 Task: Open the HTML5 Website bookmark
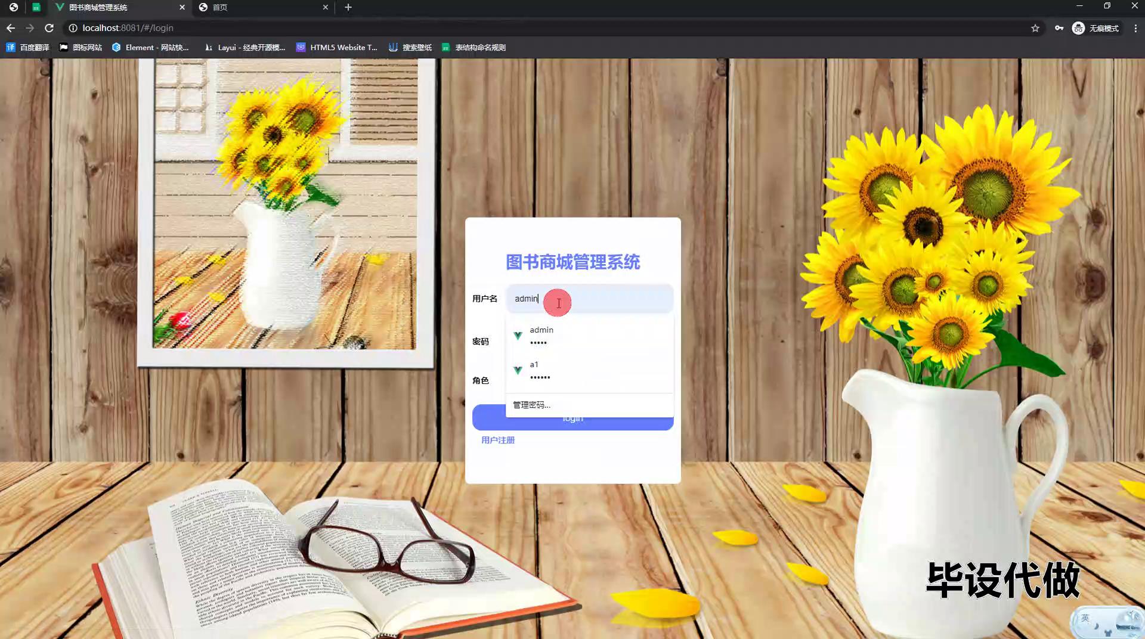pos(337,47)
